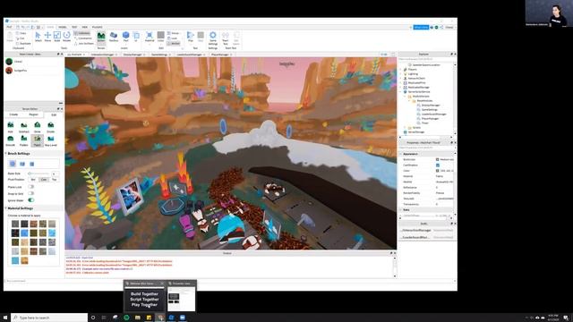Image resolution: width=573 pixels, height=322 pixels.
Task: Switch to the Create tab in Terrain Editor
Action: tap(13, 114)
